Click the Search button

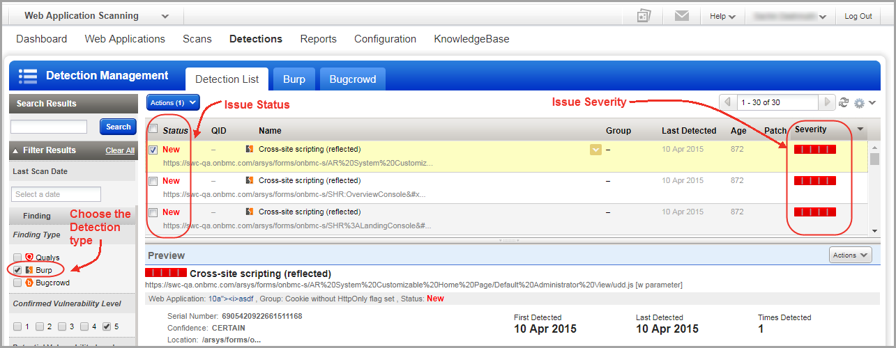(118, 127)
